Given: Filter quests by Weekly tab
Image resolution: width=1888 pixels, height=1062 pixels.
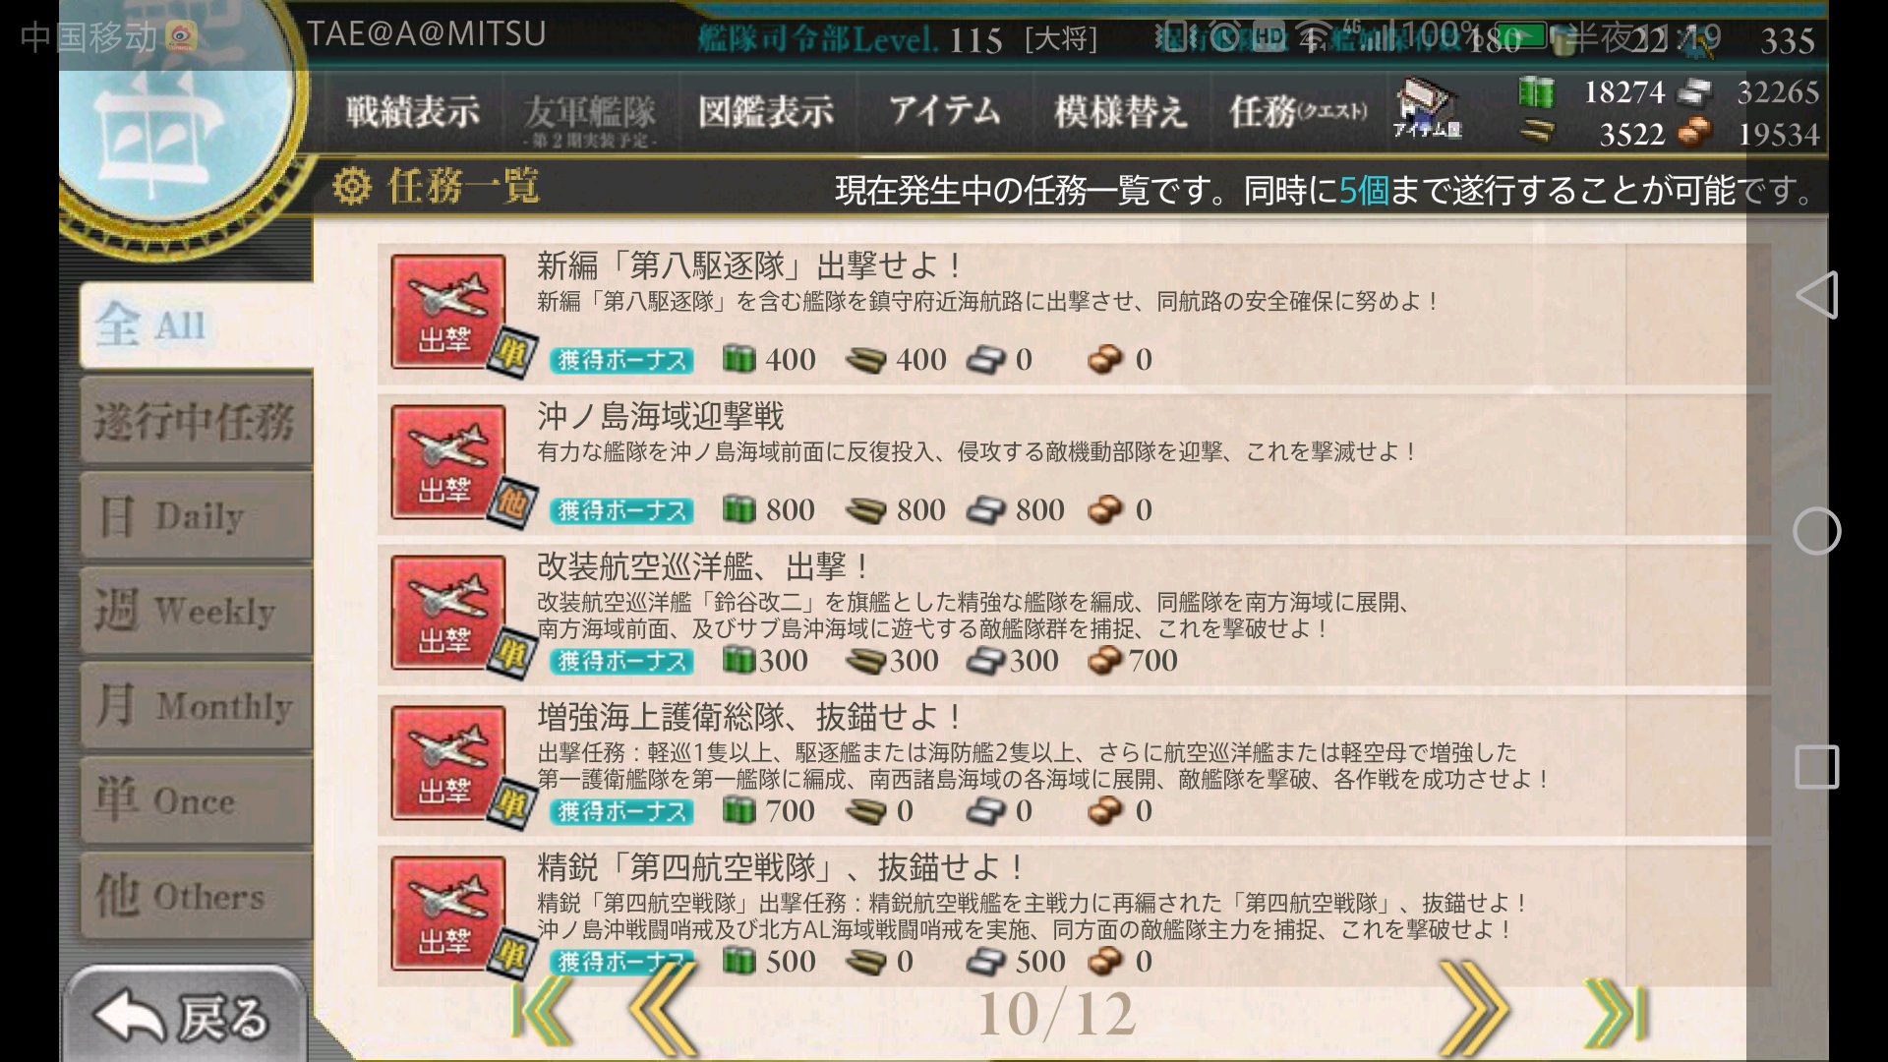Looking at the screenshot, I should tap(197, 612).
